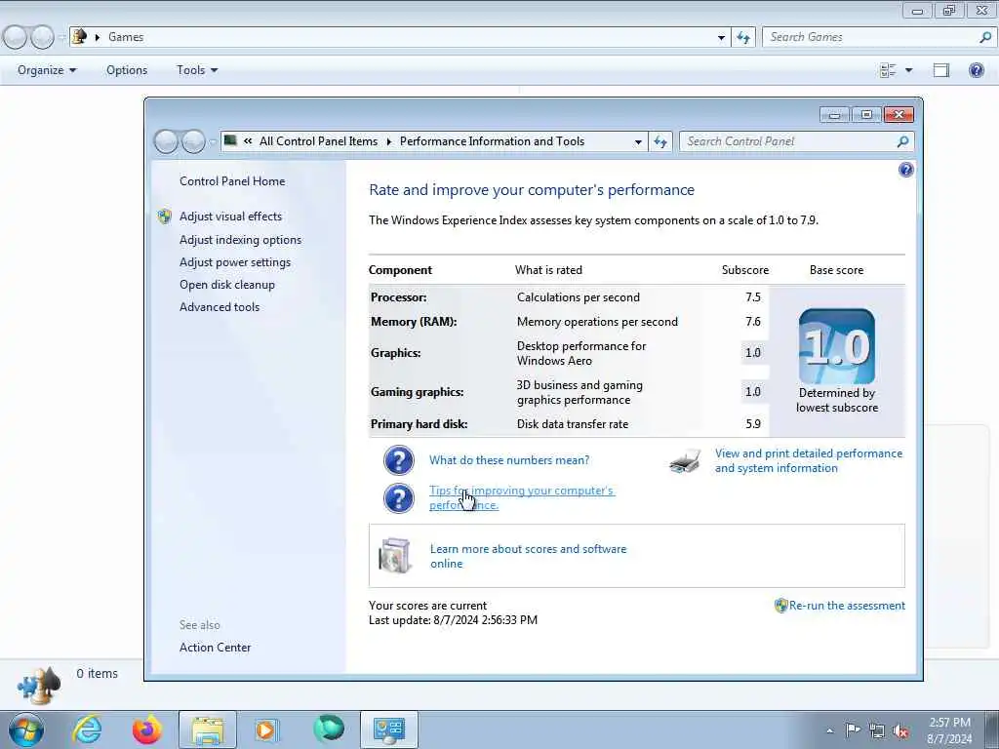Image resolution: width=999 pixels, height=749 pixels.
Task: Click the shield icon next to Adjust visual effects
Action: 164,217
